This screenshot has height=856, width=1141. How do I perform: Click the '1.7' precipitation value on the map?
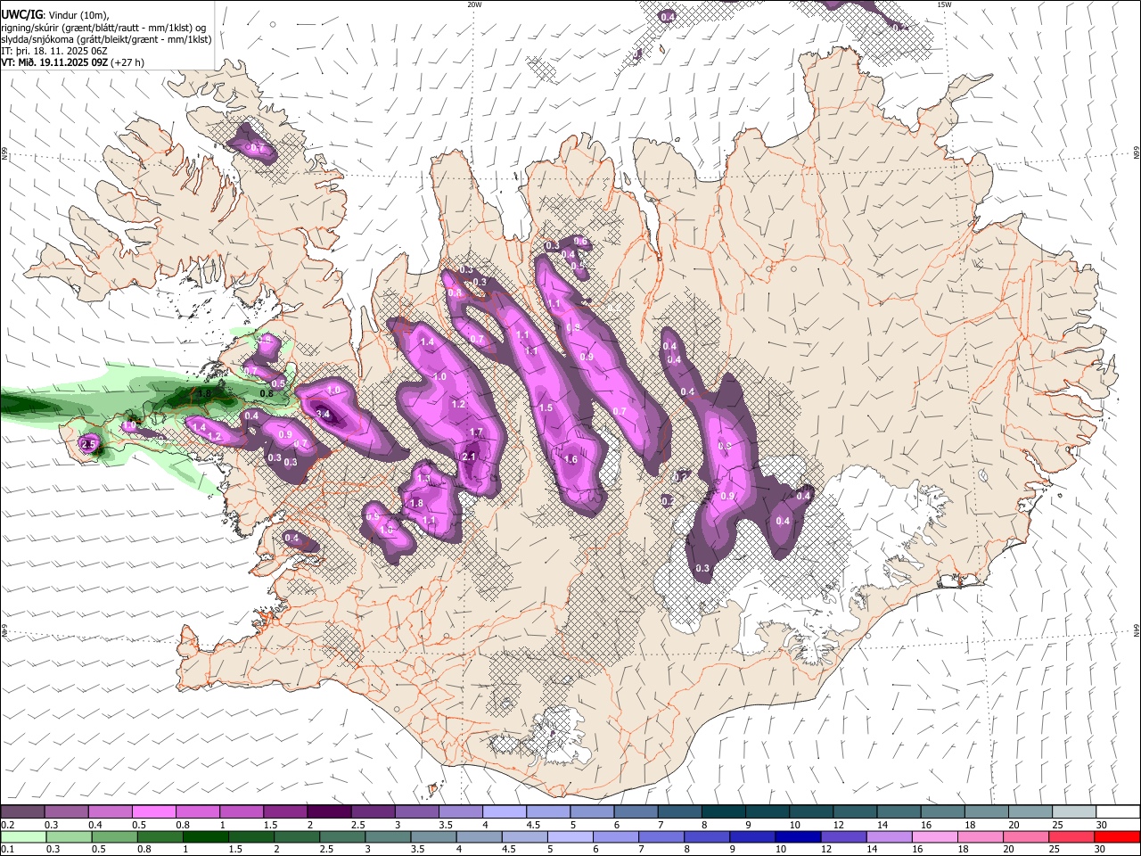tap(476, 432)
